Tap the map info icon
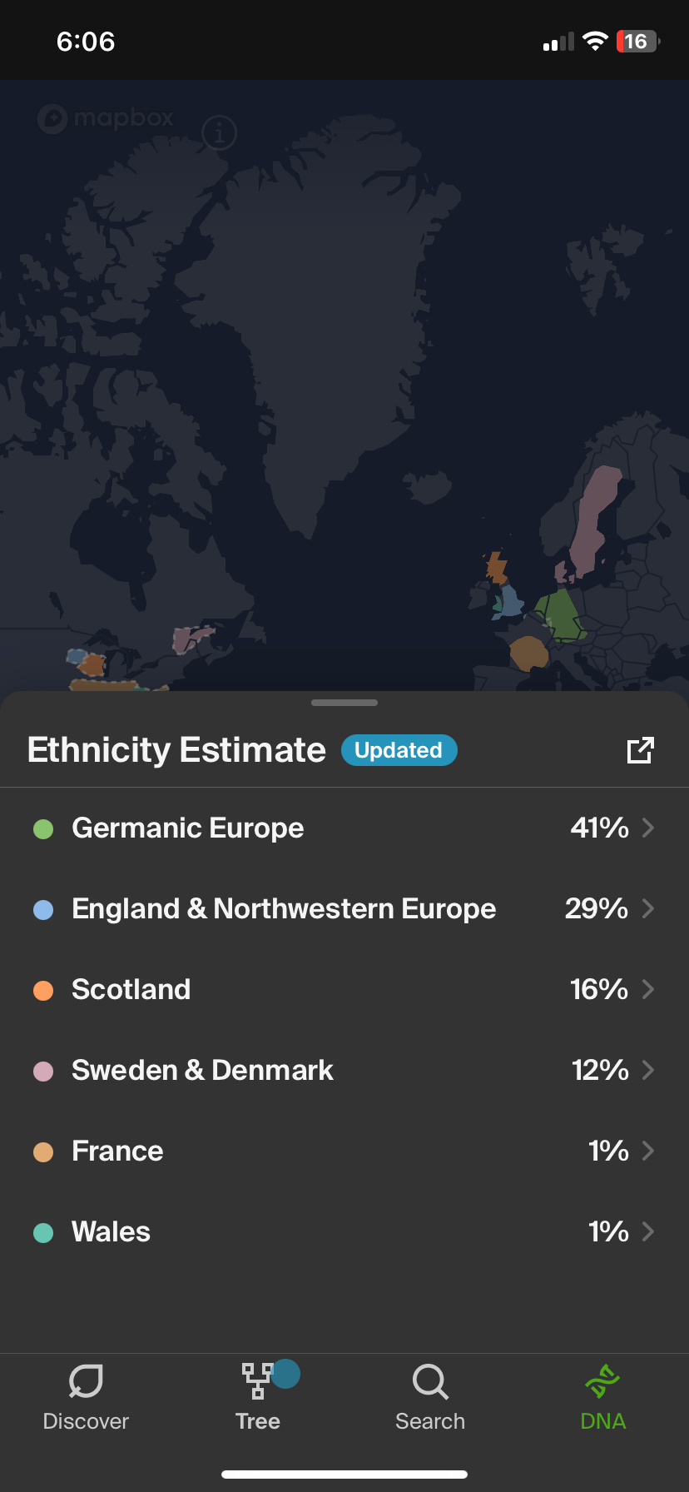 [220, 132]
